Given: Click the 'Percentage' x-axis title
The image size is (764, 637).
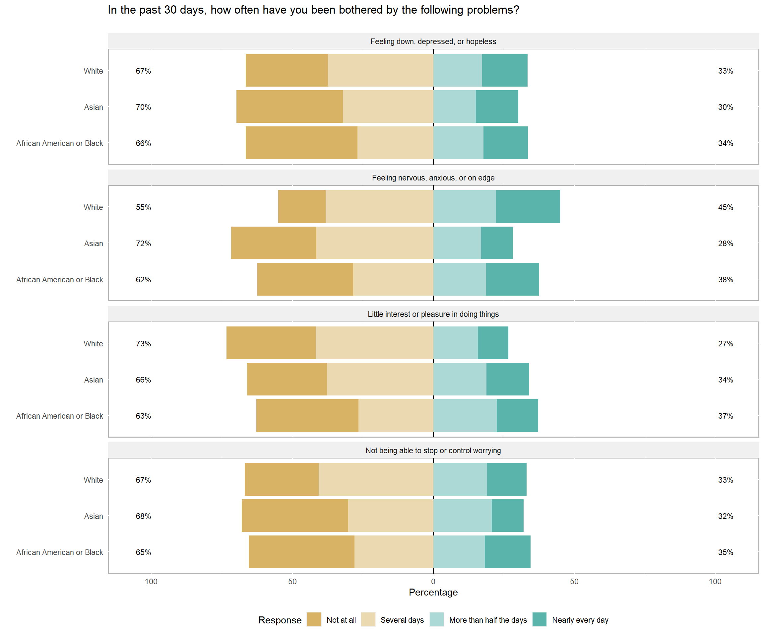Looking at the screenshot, I should [x=433, y=592].
